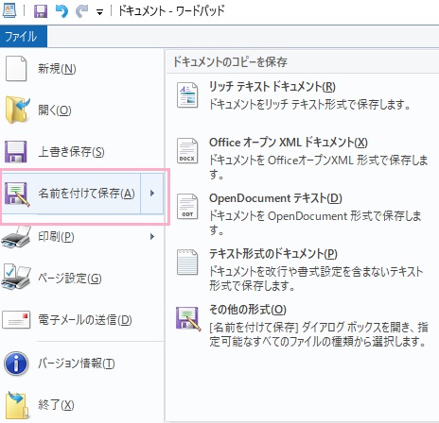Save as Office オープン XML ドキュメント(X)
Screen dimensions: 439x423
(x=289, y=143)
